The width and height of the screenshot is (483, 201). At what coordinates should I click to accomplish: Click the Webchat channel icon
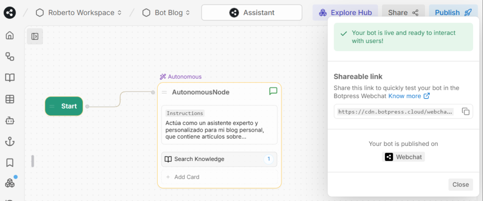[389, 157]
